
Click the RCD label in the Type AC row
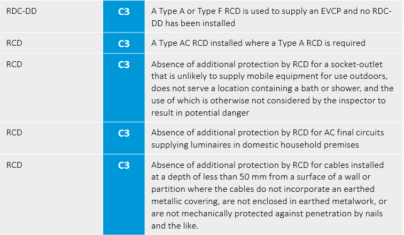click(14, 43)
